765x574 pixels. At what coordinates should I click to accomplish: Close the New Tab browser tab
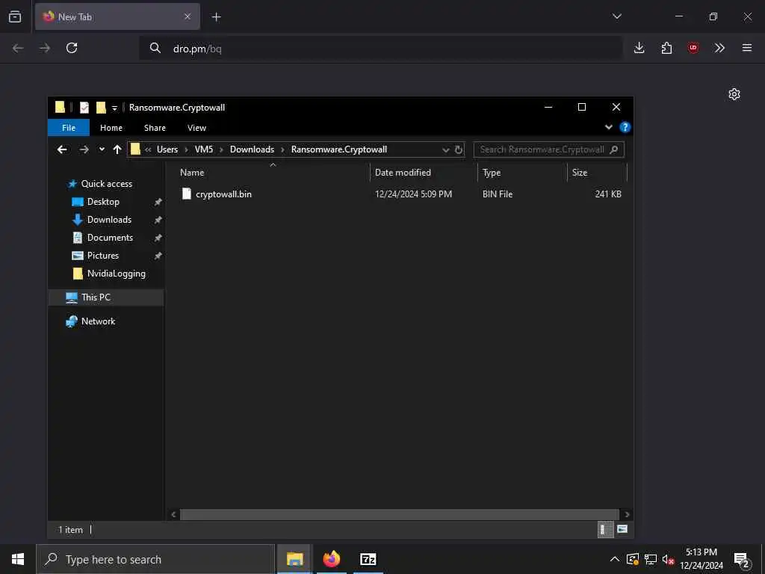[x=188, y=16]
